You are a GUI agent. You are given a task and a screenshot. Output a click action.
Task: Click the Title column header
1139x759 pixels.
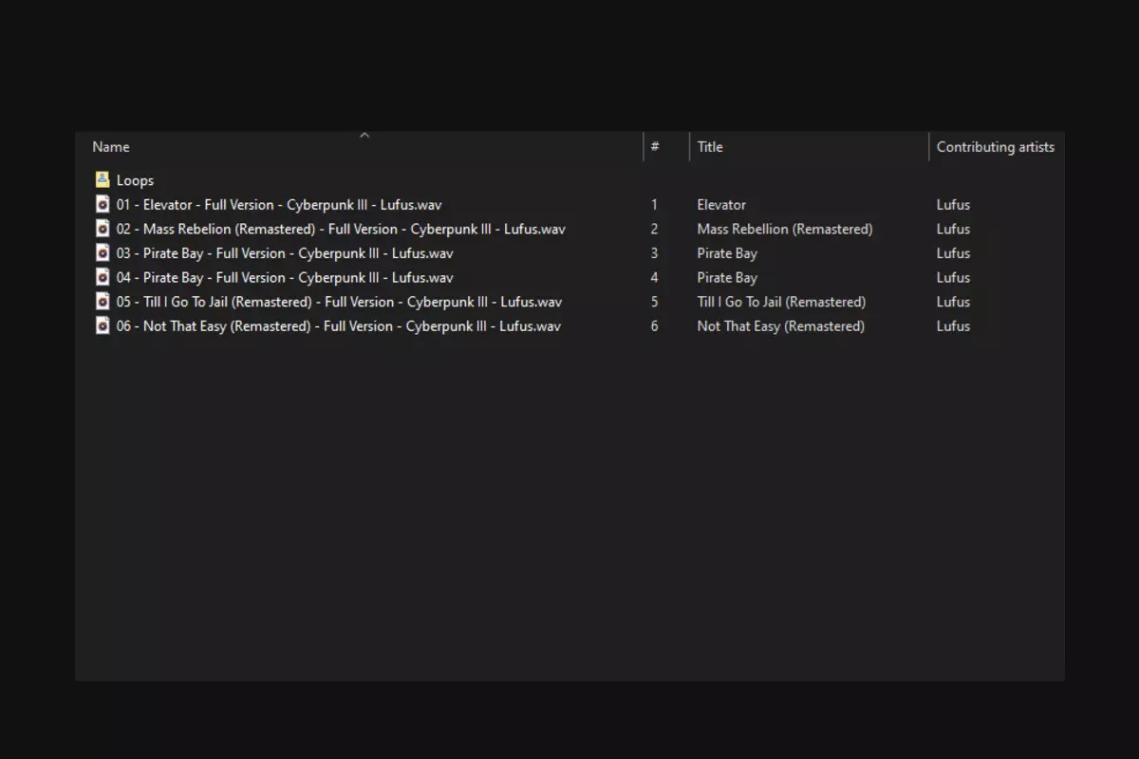[710, 147]
